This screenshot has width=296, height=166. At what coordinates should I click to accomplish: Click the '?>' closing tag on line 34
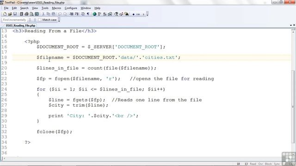pos(28,142)
